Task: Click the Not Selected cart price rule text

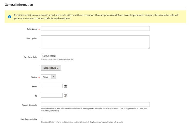Action: pos(48,56)
